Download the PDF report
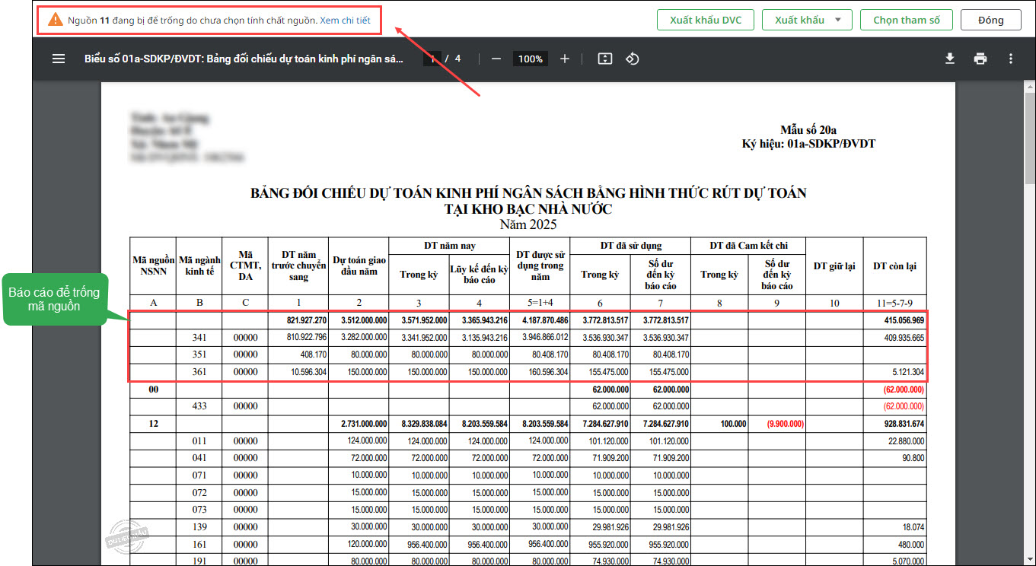 (x=950, y=59)
